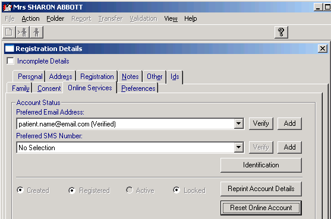Viewport: 331px width, 219px height.
Task: Click Add next to the email address
Action: [x=289, y=123]
